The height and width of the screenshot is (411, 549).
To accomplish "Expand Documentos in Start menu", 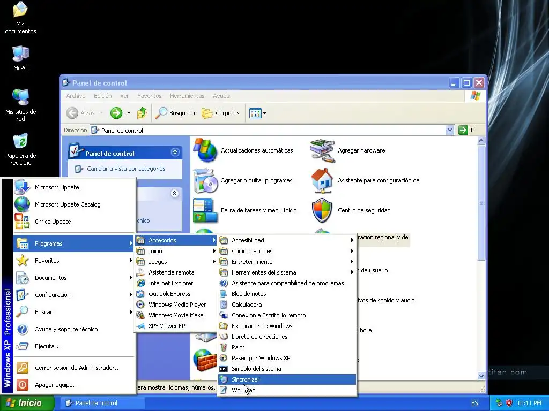I will tap(74, 278).
